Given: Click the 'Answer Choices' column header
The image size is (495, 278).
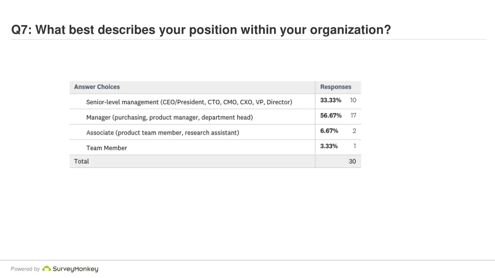Looking at the screenshot, I should 97,87.
